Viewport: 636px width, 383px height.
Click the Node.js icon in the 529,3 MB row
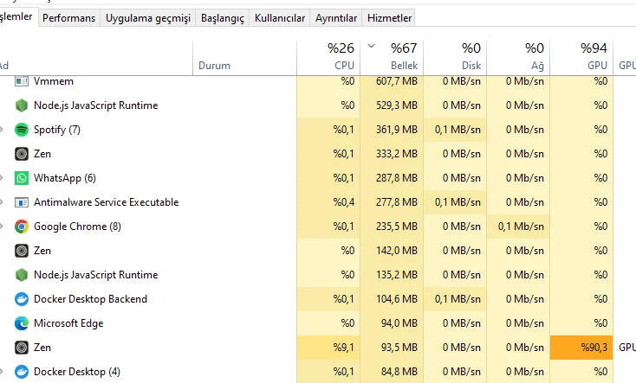click(22, 105)
